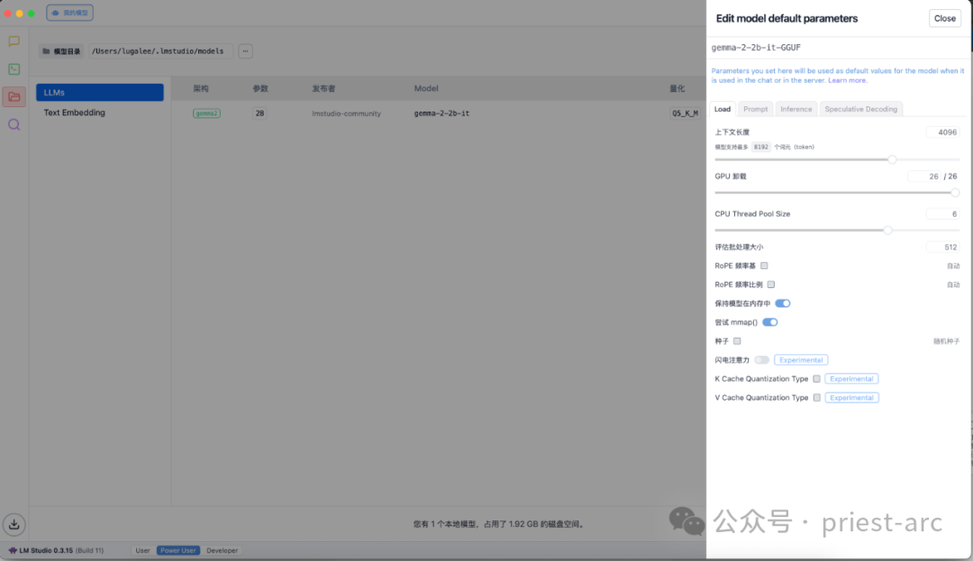Image resolution: width=973 pixels, height=561 pixels.
Task: Click Experimental badge beside V Cache Quantization
Action: [x=851, y=398]
